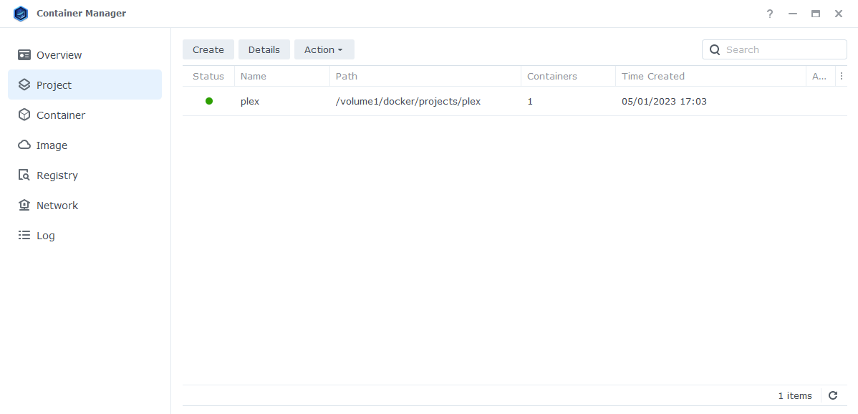
Task: Open the Container section
Action: pyautogui.click(x=62, y=115)
